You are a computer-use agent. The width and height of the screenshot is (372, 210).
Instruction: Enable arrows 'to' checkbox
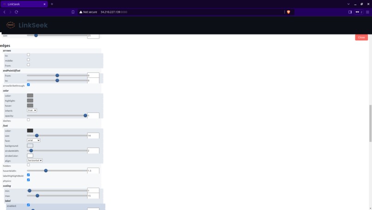[x=28, y=55]
